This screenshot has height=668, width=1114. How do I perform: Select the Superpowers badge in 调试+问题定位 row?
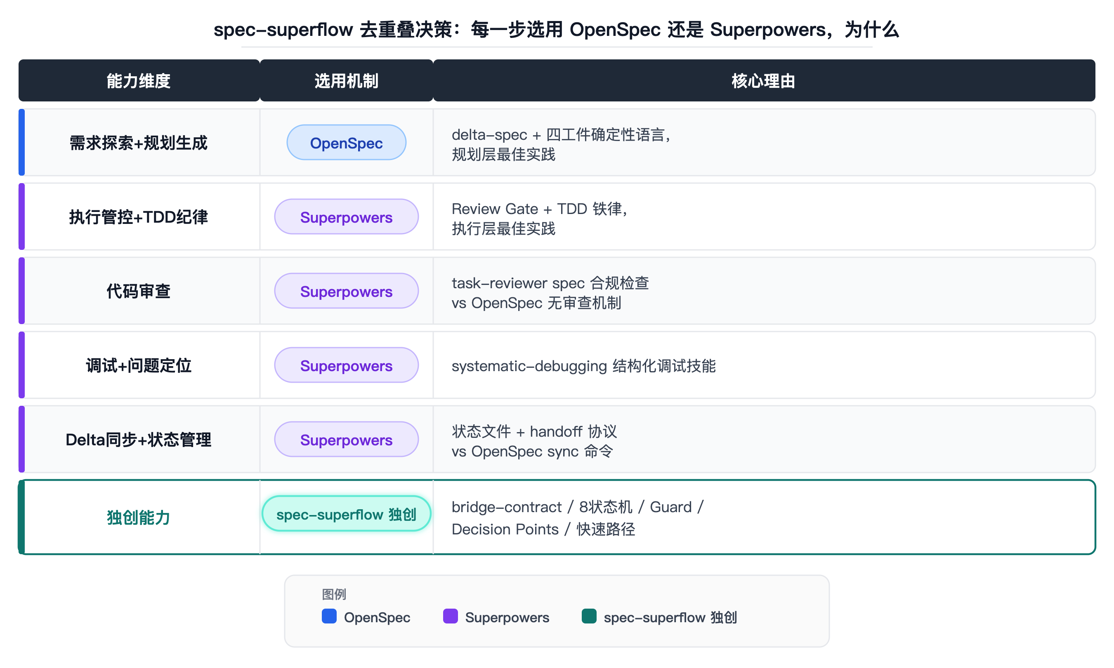click(x=346, y=365)
